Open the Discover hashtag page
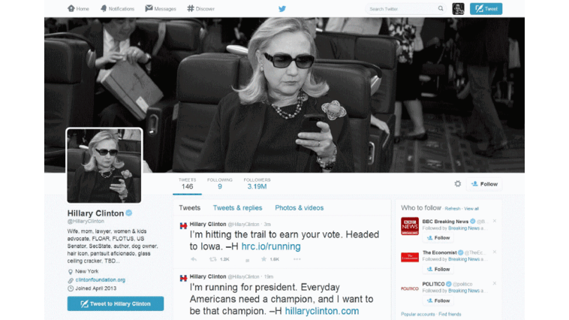 [200, 9]
